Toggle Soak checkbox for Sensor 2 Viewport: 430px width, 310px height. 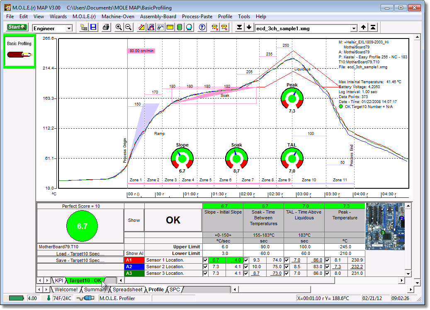246,267
